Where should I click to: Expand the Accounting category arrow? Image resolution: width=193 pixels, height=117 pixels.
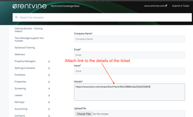tap(49, 109)
